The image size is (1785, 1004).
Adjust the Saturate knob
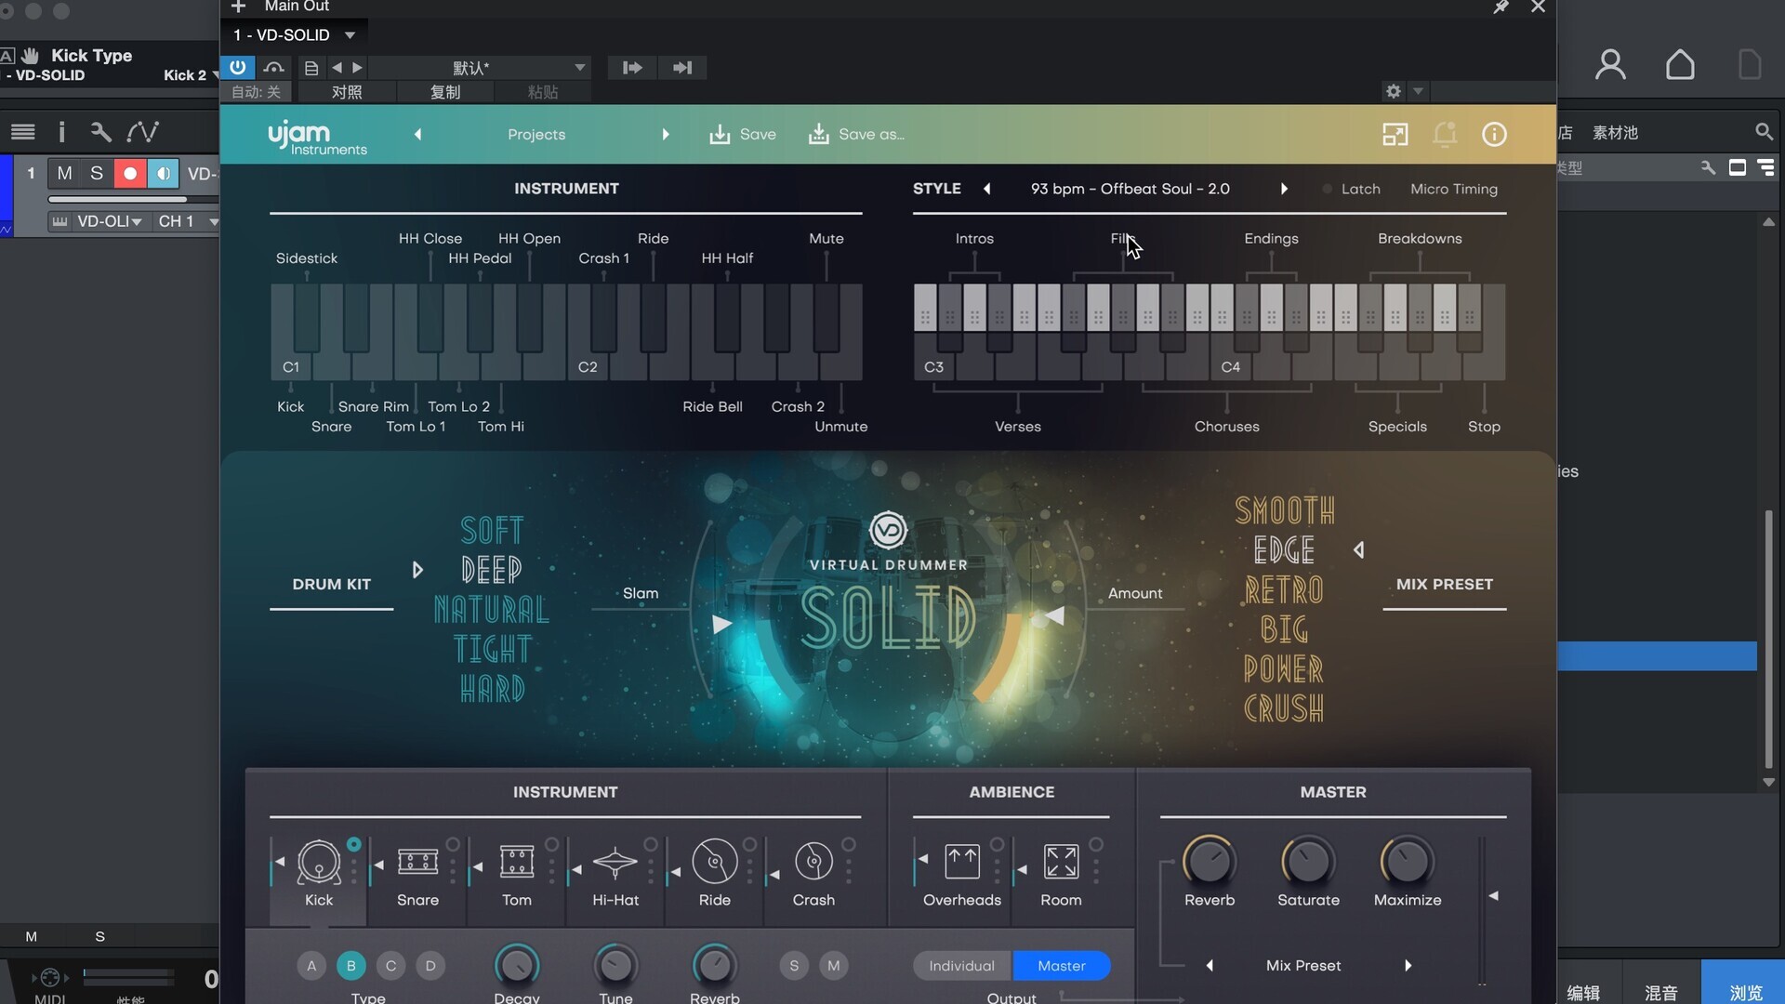point(1308,862)
